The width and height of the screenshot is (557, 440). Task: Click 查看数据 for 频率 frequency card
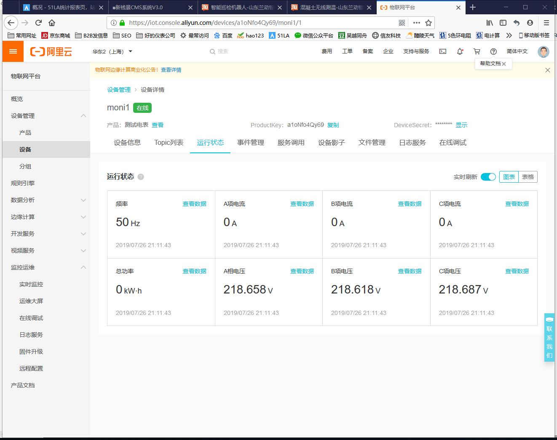194,203
